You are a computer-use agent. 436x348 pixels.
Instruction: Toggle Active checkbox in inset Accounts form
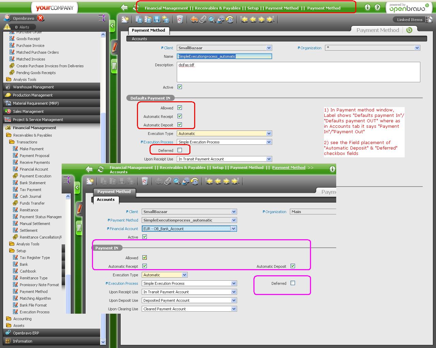(x=144, y=237)
